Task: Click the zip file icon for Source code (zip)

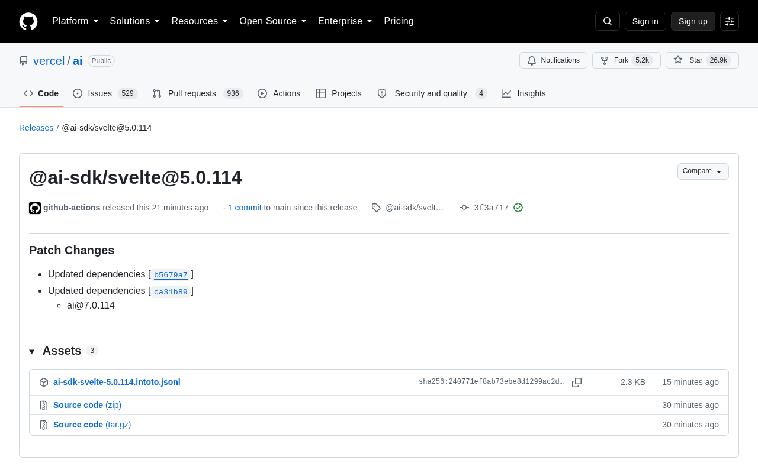Action: [44, 406]
